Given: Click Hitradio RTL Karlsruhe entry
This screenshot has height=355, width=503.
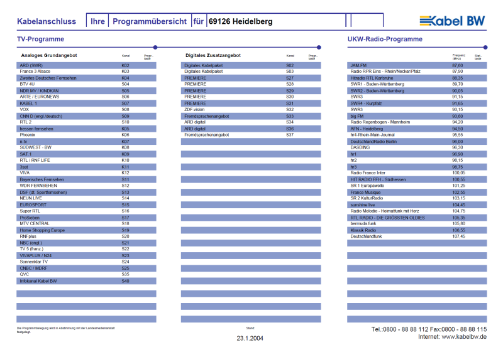Looking at the screenshot, I should pyautogui.click(x=417, y=78).
